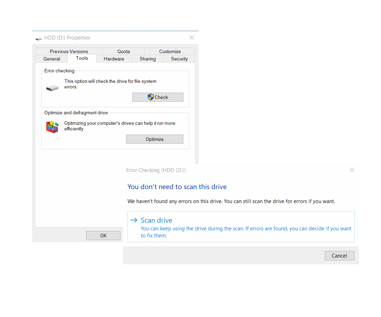The image size is (381, 317).
Task: Click the 'HDD (D:) Properties' title text
Action: pos(67,38)
